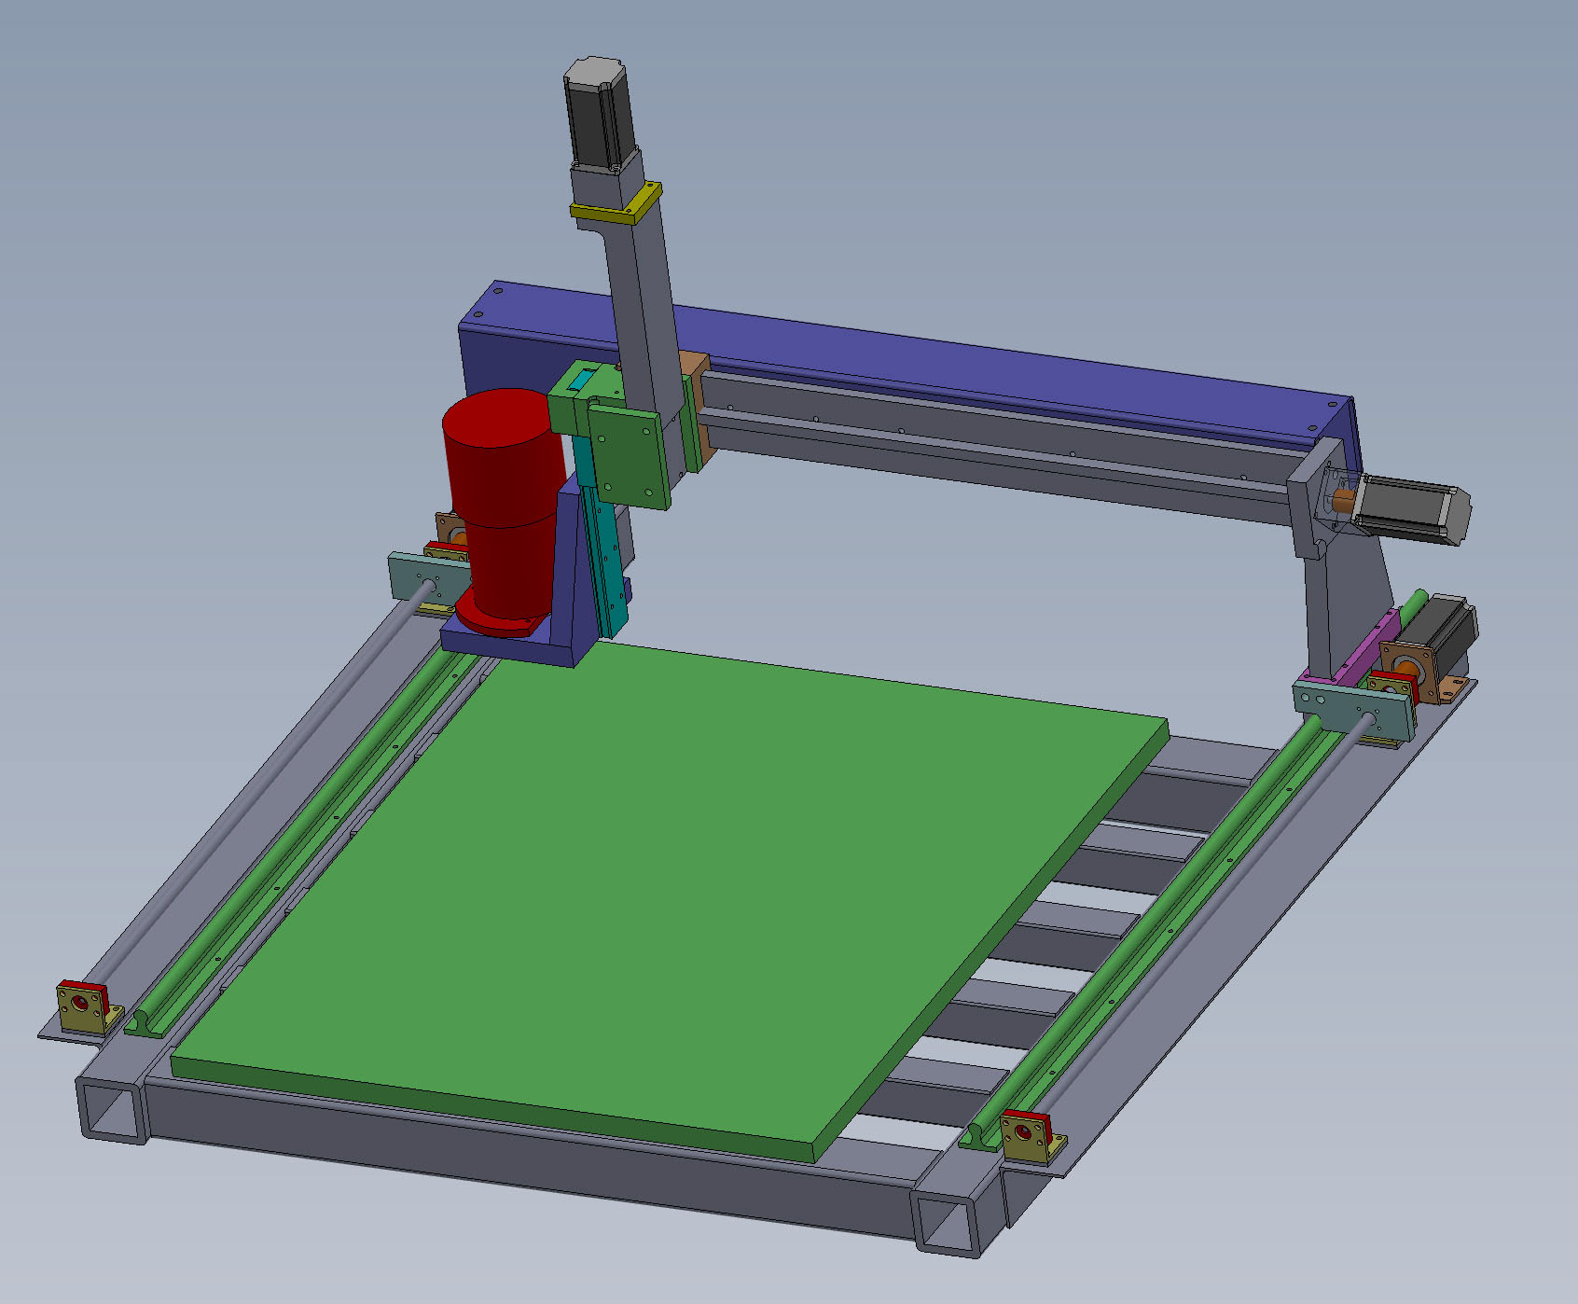
Task: Click the green work table surface
Action: tap(653, 886)
